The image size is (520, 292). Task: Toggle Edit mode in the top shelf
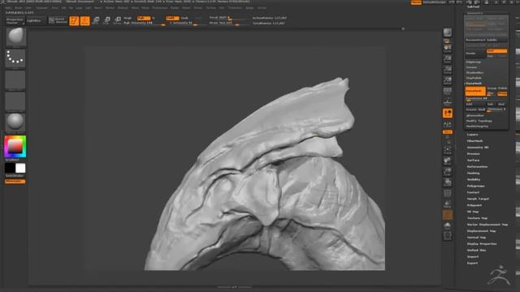pyautogui.click(x=74, y=20)
